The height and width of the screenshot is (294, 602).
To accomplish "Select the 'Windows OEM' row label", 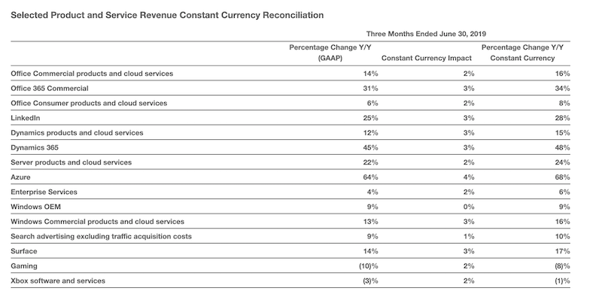I will click(35, 207).
